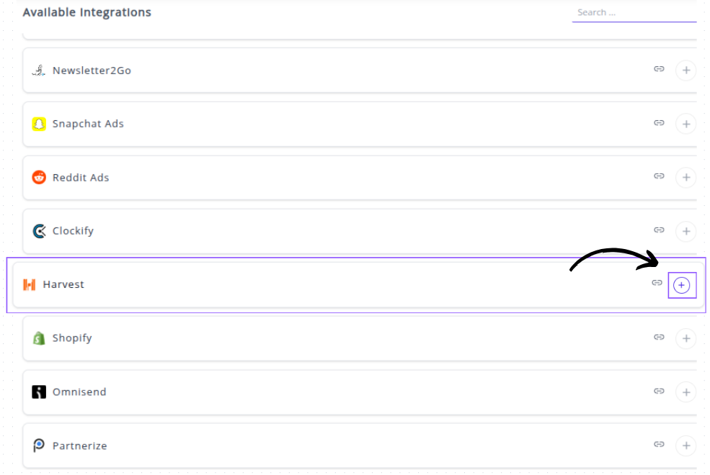710x475 pixels.
Task: Click the Partnerize link icon
Action: 659,445
